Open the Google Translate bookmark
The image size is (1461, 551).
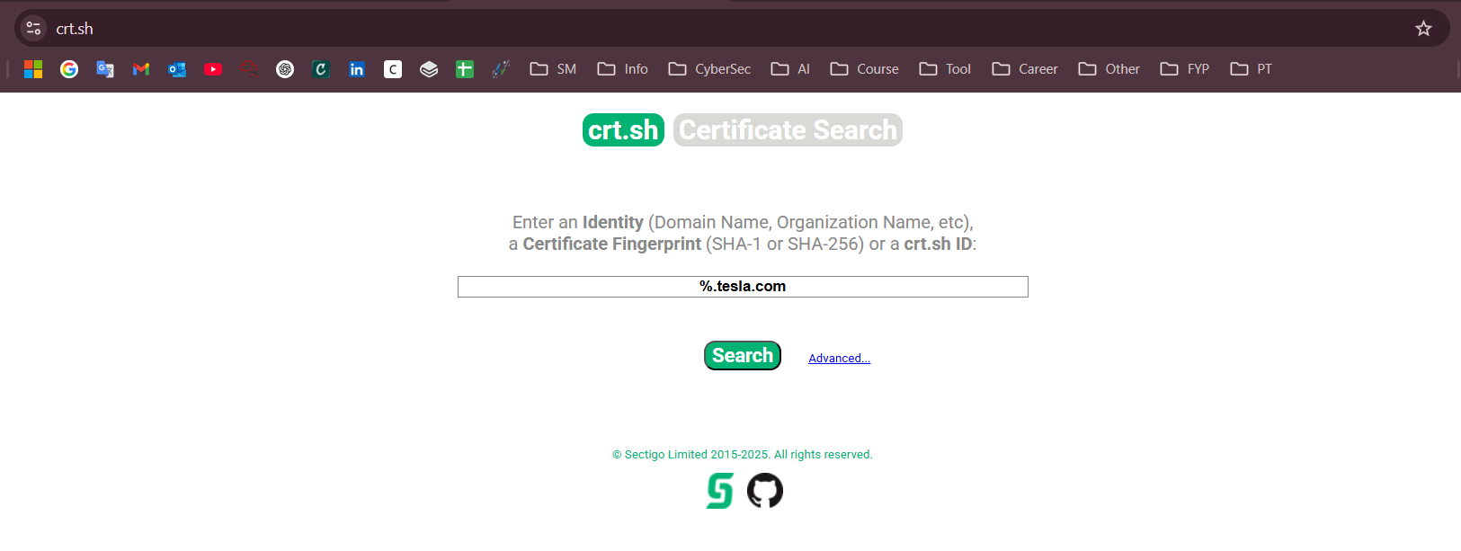(x=105, y=69)
